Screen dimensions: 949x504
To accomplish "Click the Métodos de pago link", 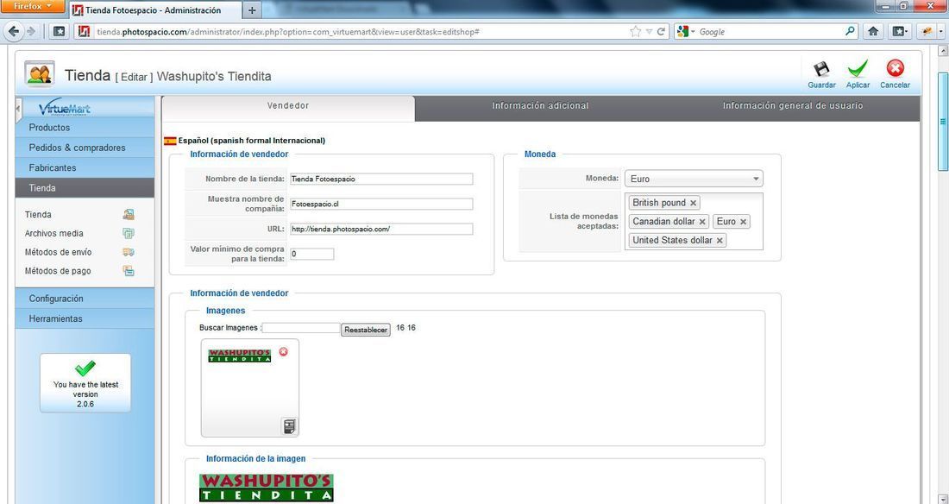I will (x=58, y=271).
